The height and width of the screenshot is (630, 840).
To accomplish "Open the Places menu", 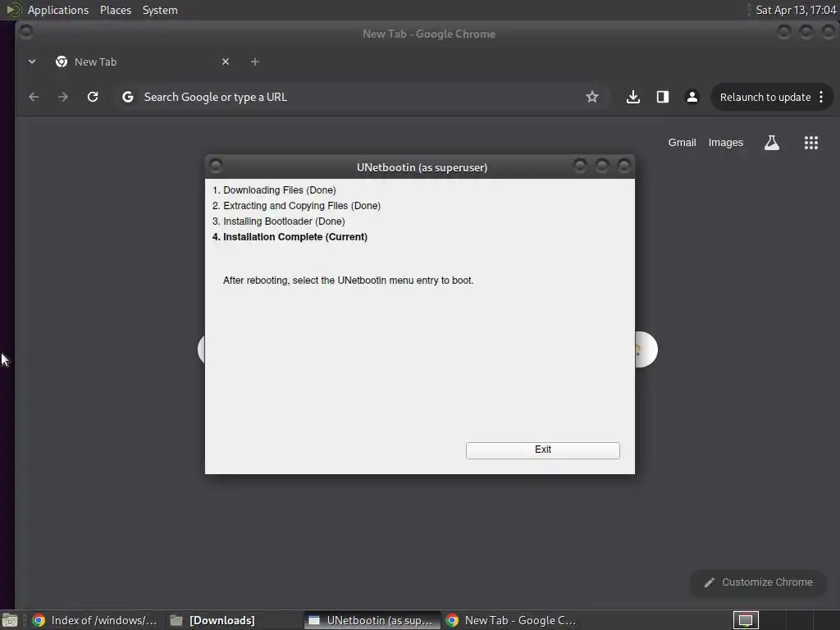I will click(x=115, y=10).
